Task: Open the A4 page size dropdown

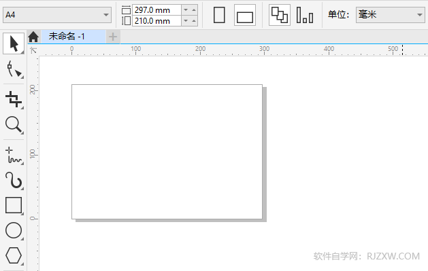Action: [x=57, y=15]
